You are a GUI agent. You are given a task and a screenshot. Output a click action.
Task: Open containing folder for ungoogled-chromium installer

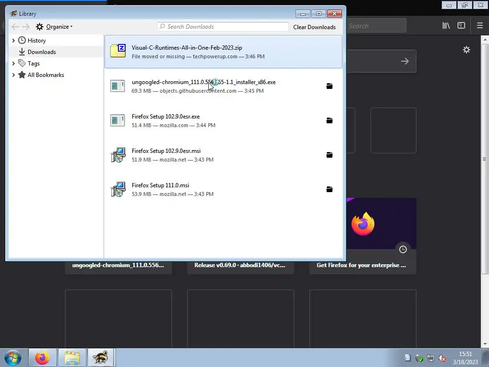tap(330, 86)
